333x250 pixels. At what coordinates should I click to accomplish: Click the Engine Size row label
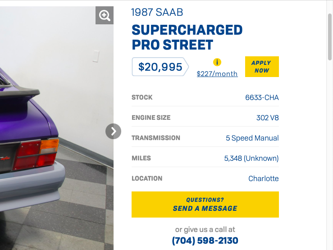click(x=151, y=118)
